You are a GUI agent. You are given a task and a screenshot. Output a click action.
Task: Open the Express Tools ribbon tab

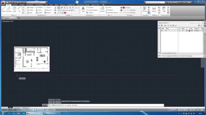tap(95, 5)
